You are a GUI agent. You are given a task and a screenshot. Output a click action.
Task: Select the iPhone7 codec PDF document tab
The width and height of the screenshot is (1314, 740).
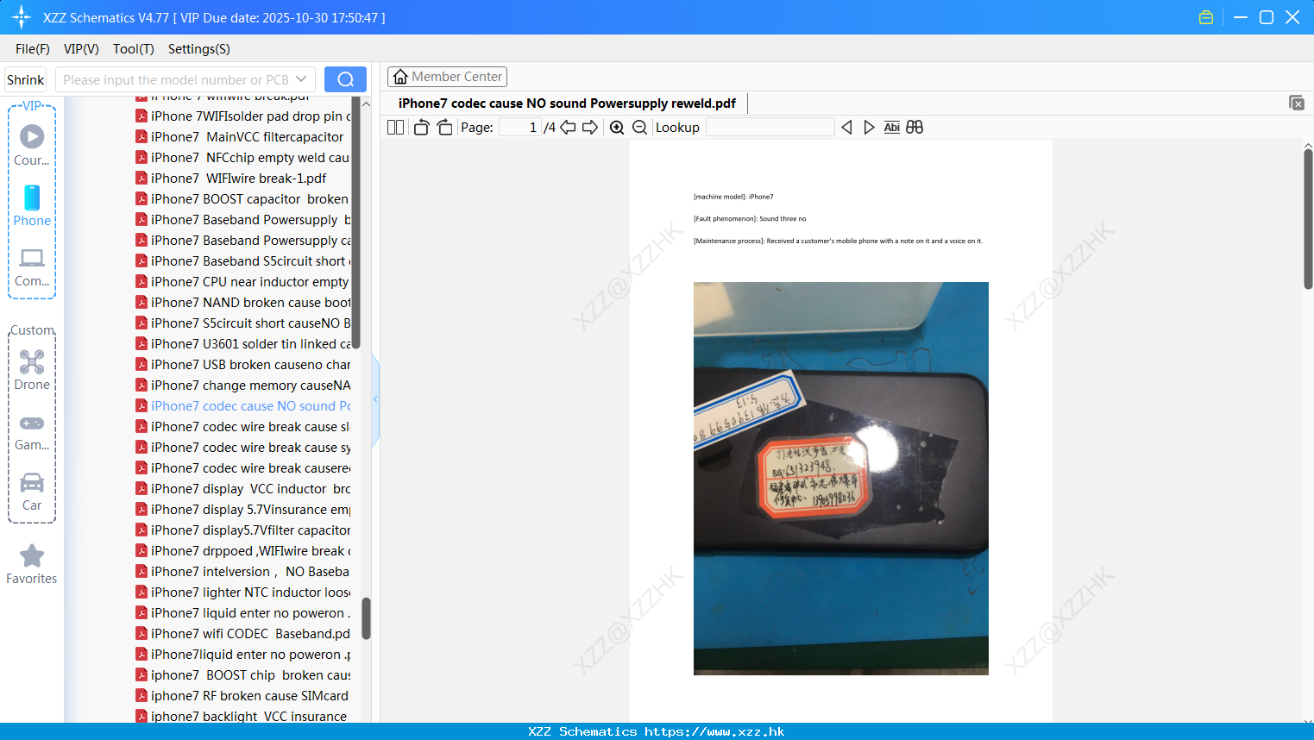(567, 103)
